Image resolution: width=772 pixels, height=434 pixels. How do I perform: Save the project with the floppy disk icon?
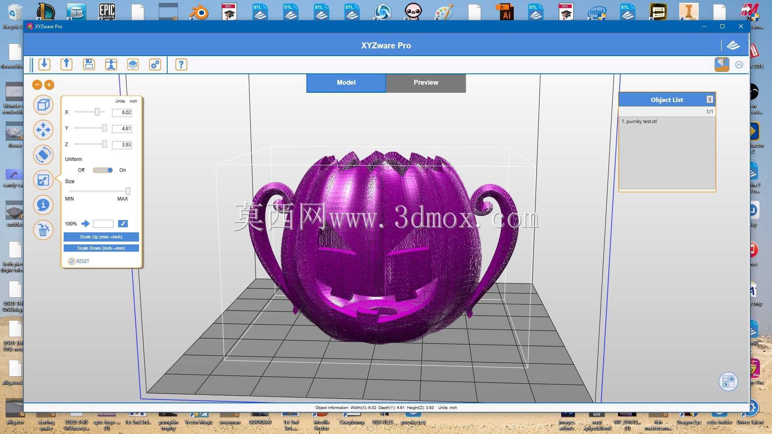point(89,65)
